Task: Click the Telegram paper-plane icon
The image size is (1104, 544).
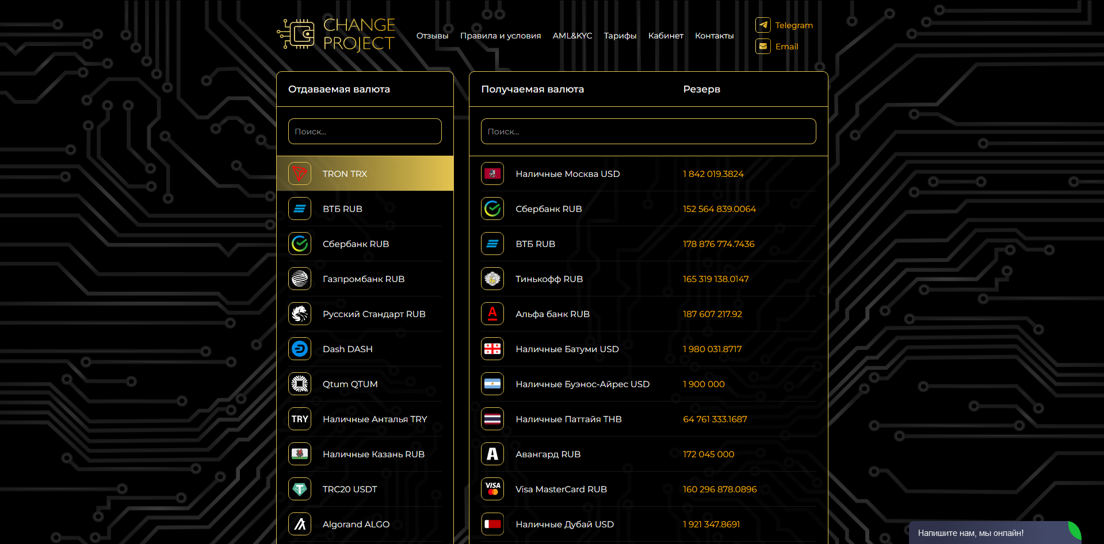Action: click(763, 25)
